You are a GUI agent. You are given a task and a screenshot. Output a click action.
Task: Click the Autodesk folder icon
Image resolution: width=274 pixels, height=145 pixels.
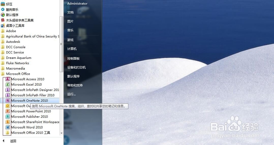pos(3,42)
